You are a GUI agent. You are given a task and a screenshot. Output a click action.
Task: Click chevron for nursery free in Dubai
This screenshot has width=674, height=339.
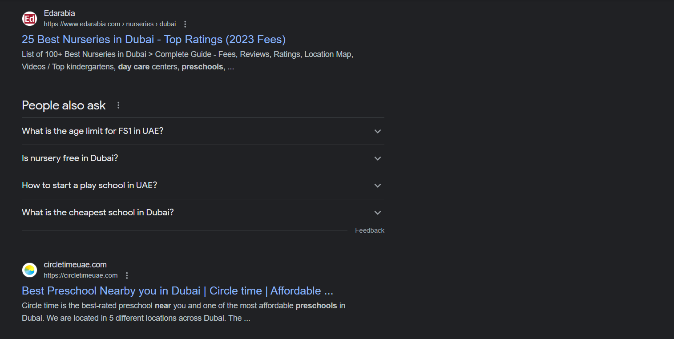(x=378, y=158)
